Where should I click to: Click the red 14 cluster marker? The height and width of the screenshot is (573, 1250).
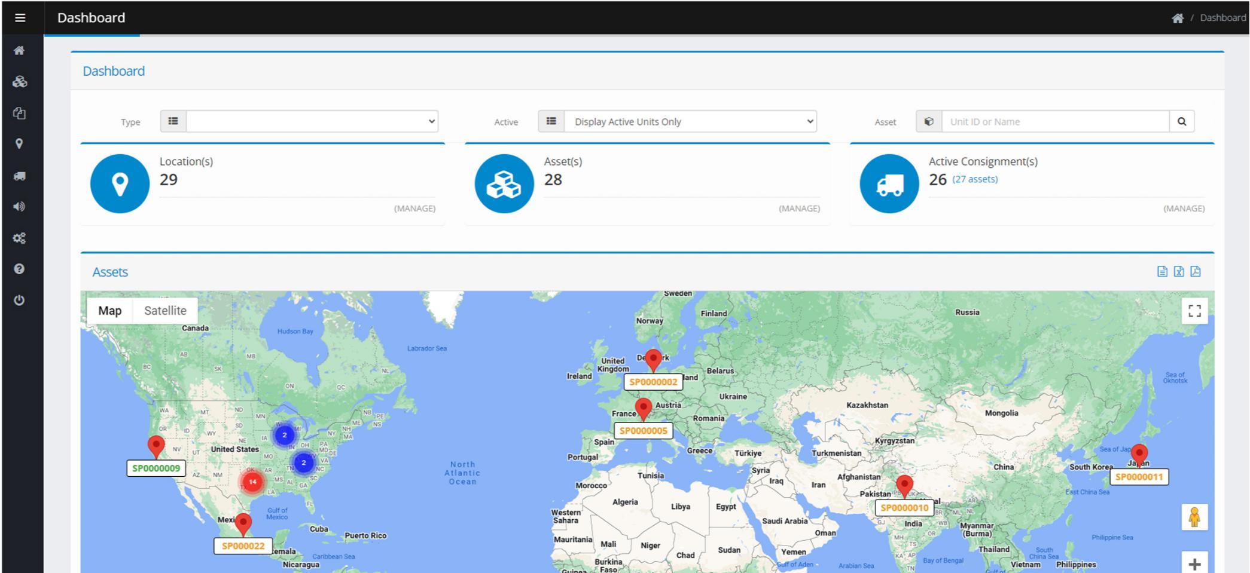[252, 482]
